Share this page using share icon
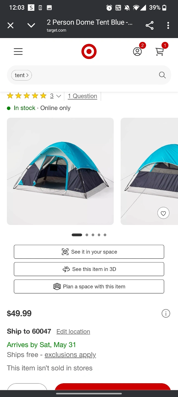This screenshot has width=178, height=397. [149, 26]
